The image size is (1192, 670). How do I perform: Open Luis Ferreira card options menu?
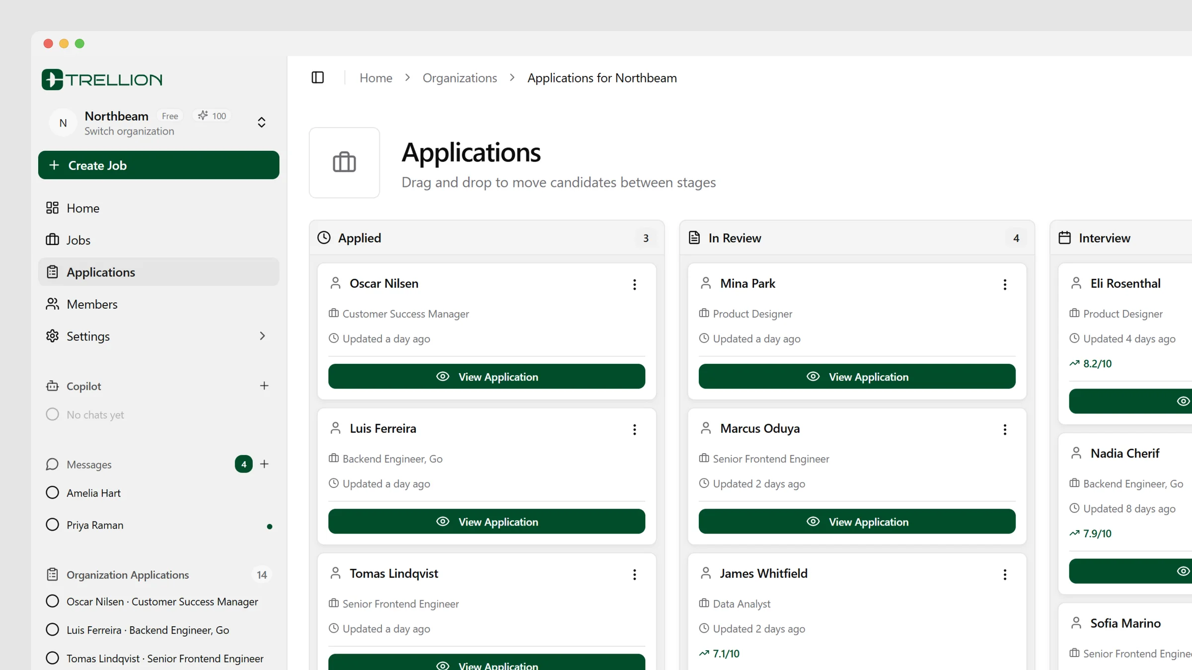pyautogui.click(x=634, y=429)
